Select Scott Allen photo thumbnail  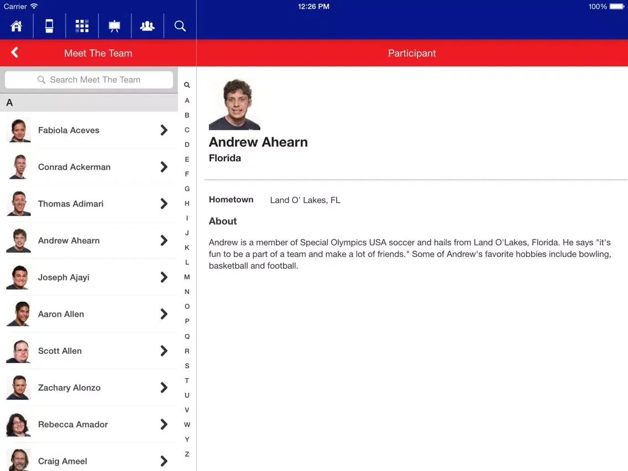pyautogui.click(x=18, y=351)
